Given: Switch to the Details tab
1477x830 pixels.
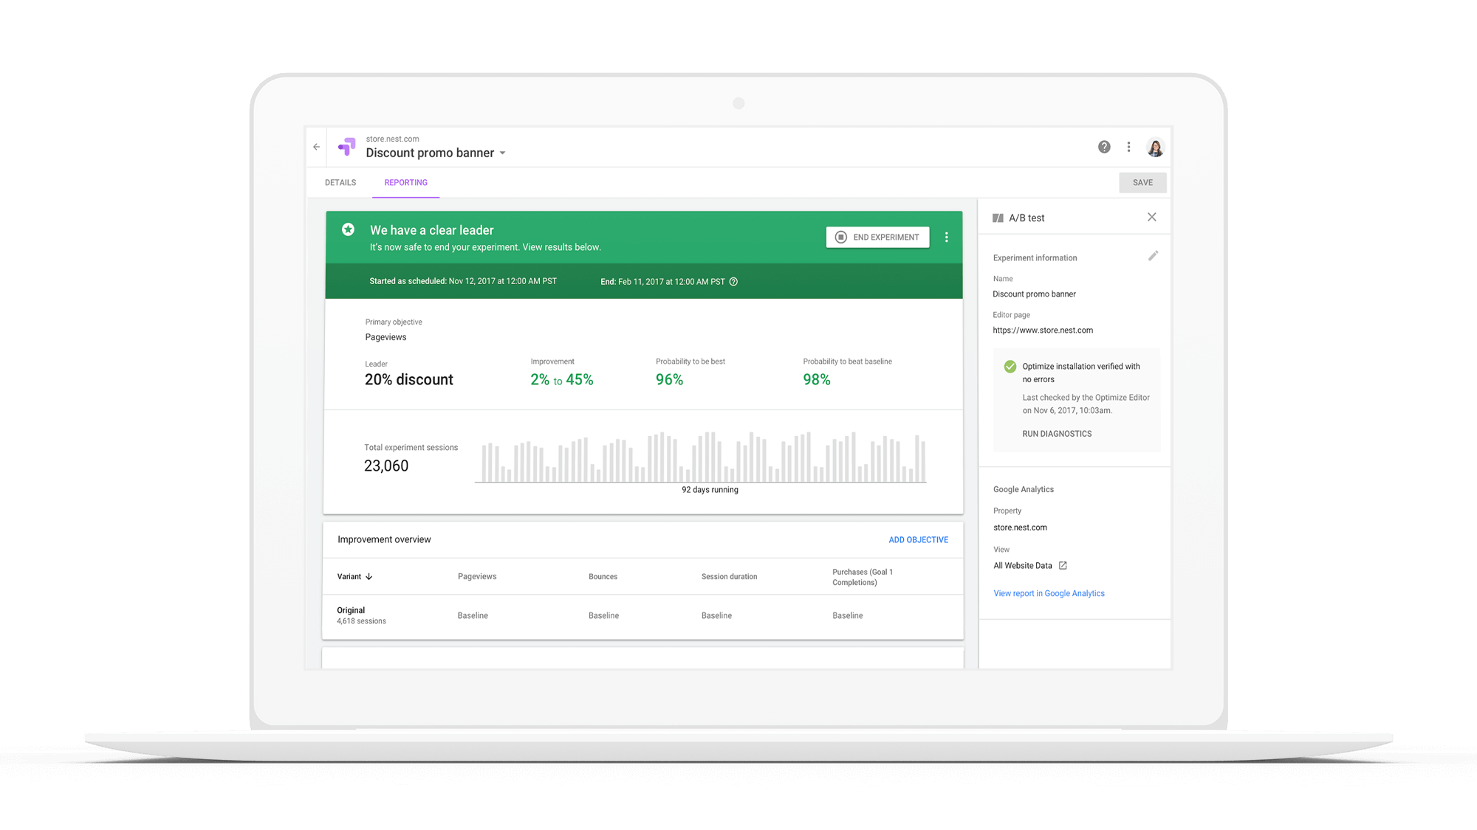Looking at the screenshot, I should pyautogui.click(x=340, y=182).
